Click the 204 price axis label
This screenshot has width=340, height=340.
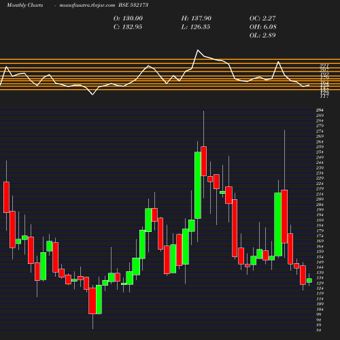320,205
